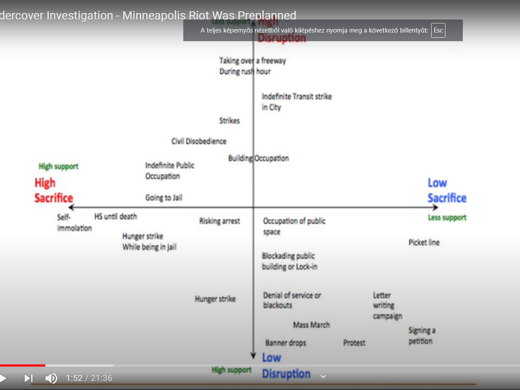Mute the video with the speaker icon
Viewport: 520px width, 390px height.
[51, 378]
